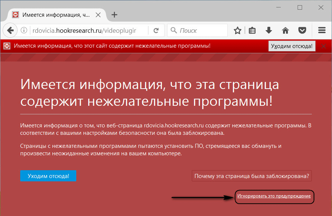Click the site information icon in address bar
Screen dimensions: 332x216
coord(24,30)
